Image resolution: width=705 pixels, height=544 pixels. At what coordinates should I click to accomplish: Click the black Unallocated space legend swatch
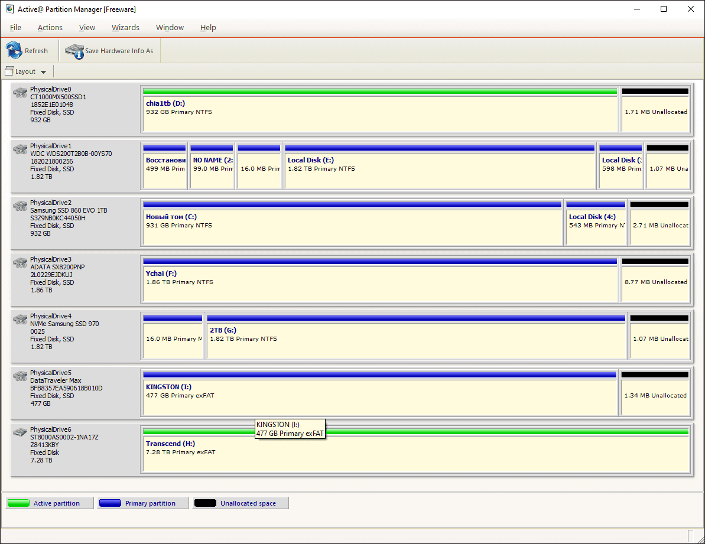[x=206, y=503]
